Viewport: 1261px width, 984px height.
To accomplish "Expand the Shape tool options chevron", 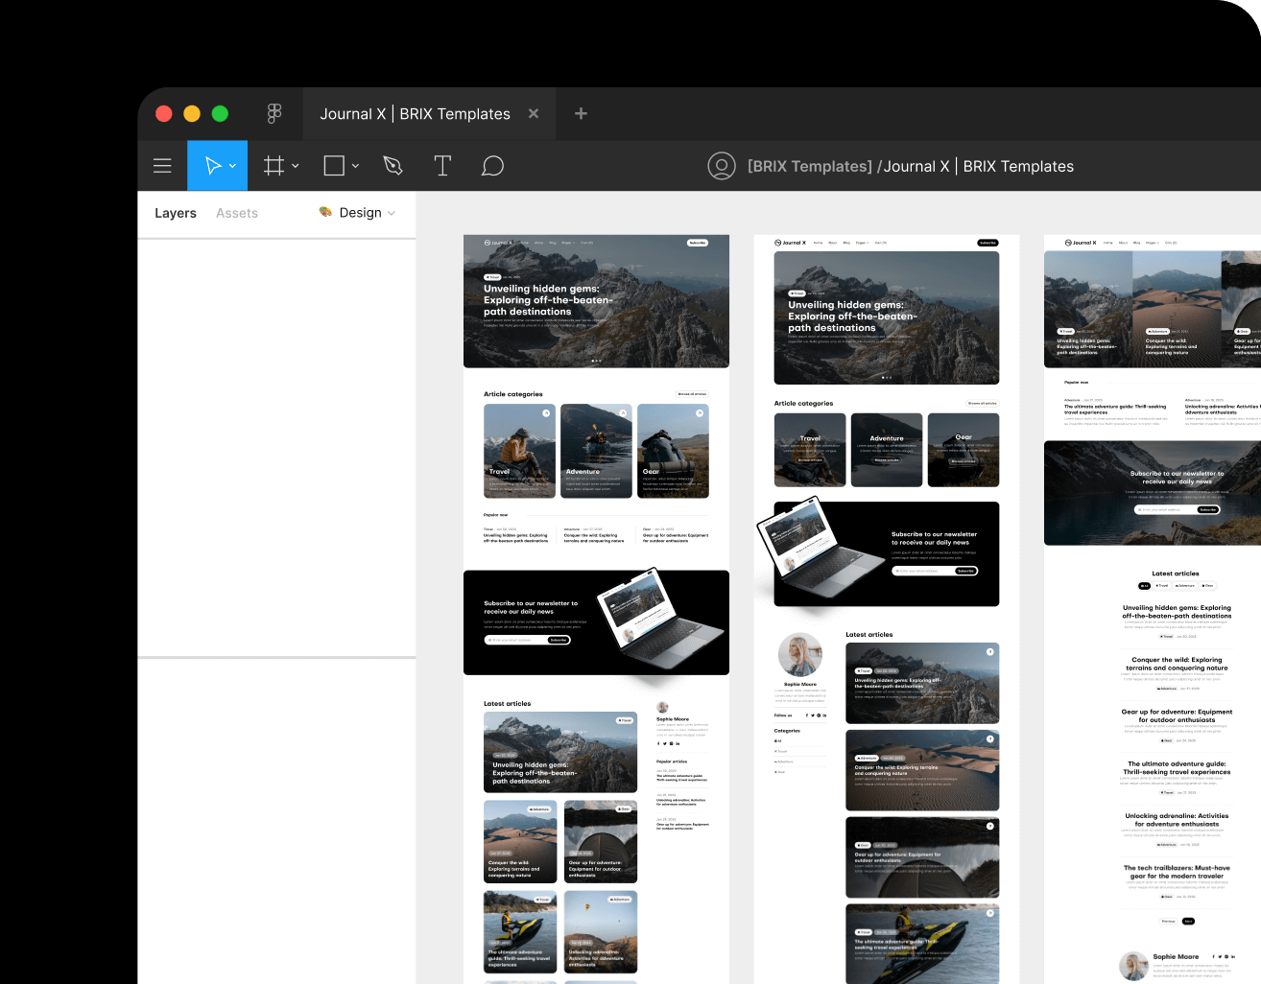I will pyautogui.click(x=355, y=166).
